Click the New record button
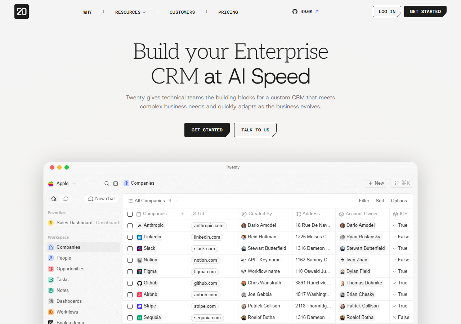Screen dimensions: 461x324 pos(376,183)
